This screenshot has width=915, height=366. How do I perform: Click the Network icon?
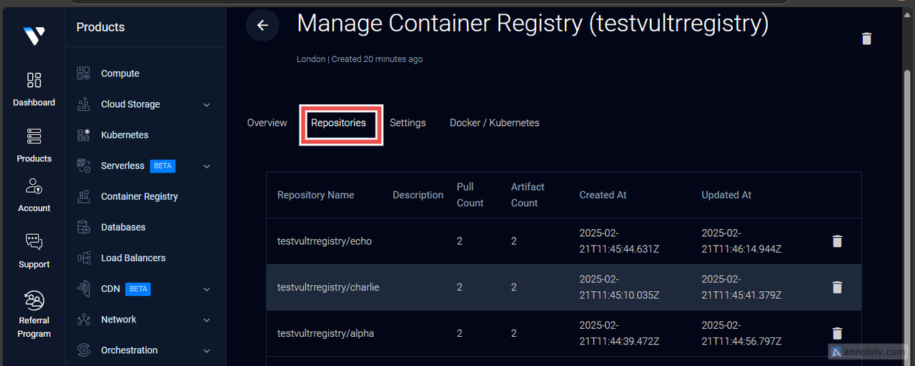click(x=84, y=320)
